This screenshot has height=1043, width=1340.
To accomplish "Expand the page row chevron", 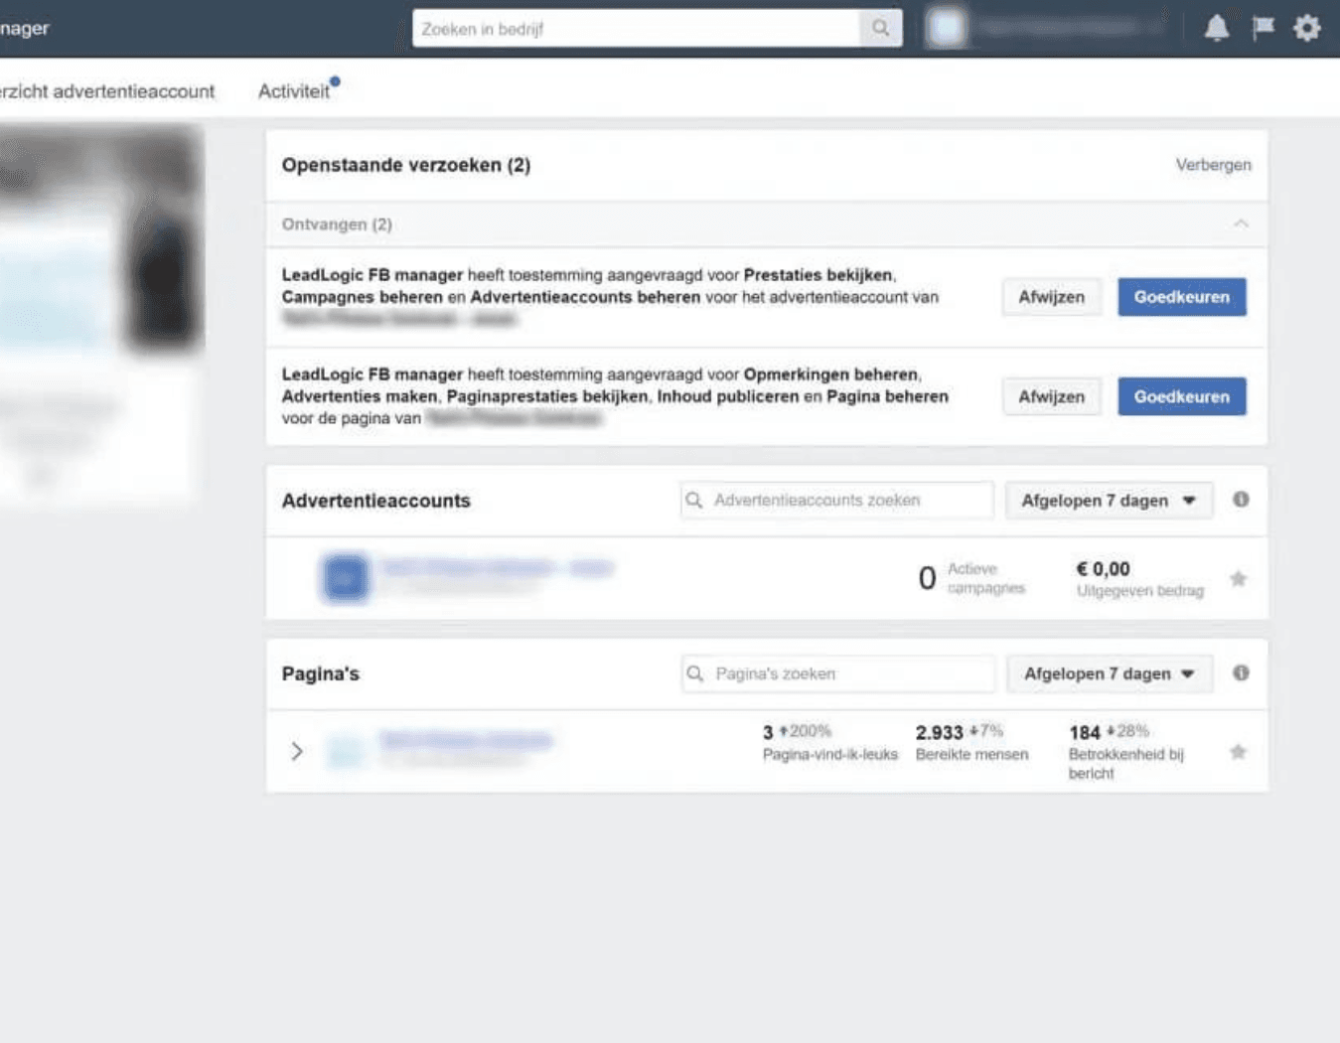I will pyautogui.click(x=297, y=751).
